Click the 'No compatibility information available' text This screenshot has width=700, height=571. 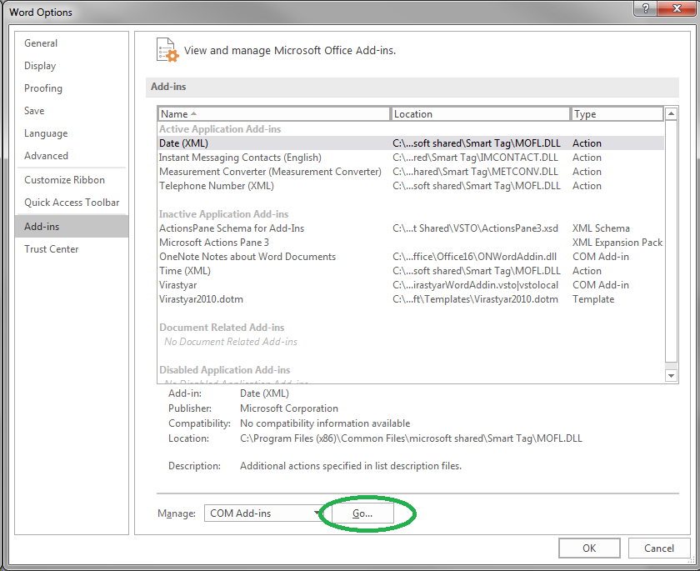point(325,423)
